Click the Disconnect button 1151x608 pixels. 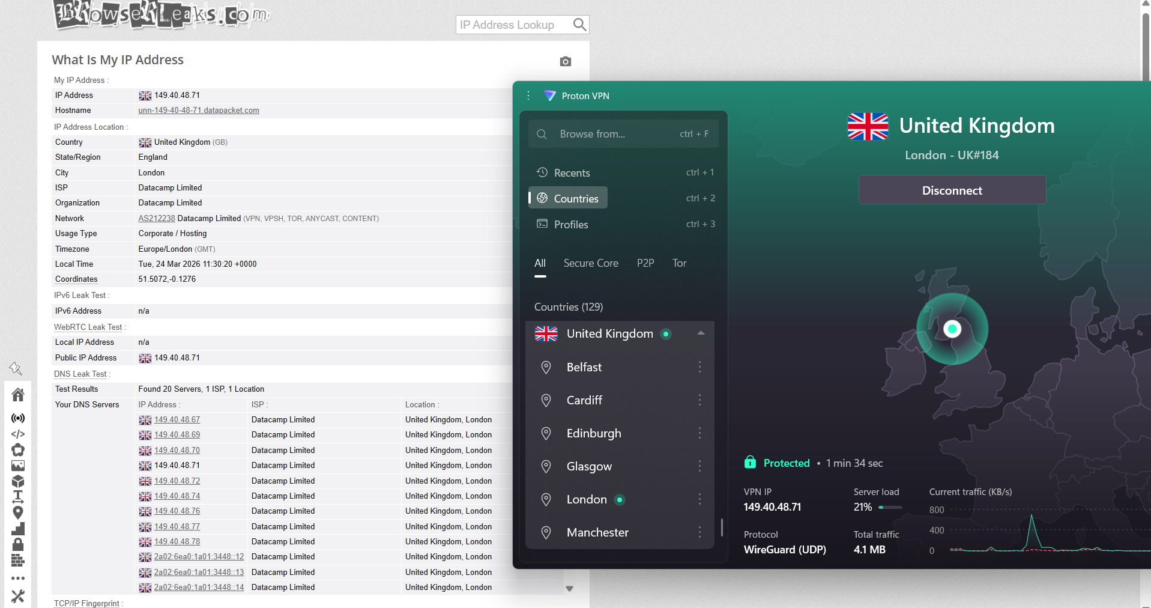951,190
